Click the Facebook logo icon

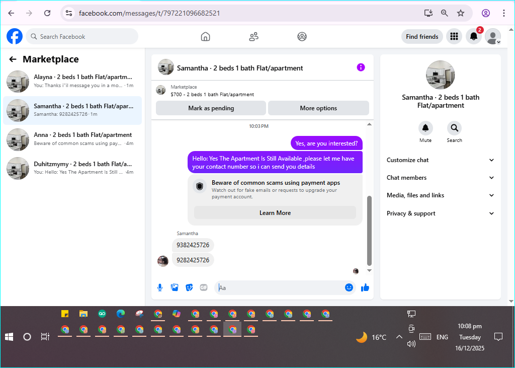click(x=15, y=37)
